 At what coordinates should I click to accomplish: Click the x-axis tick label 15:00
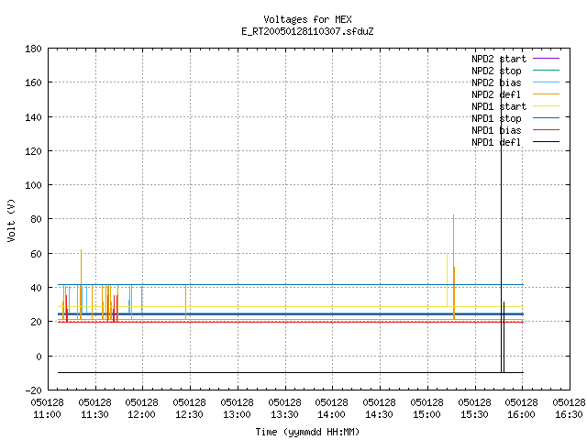(x=426, y=414)
